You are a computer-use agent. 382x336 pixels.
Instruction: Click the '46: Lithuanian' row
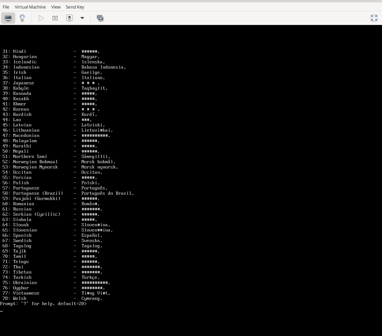coord(58,130)
